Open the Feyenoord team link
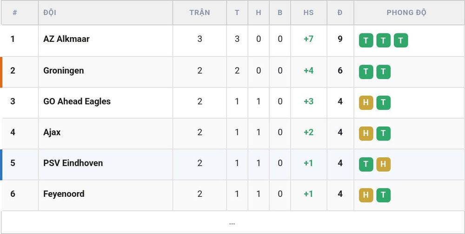The width and height of the screenshot is (465, 234). [64, 194]
